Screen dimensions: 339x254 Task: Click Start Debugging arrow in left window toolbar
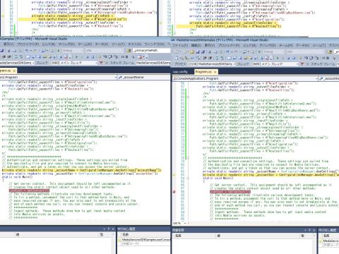pyautogui.click(x=58, y=51)
